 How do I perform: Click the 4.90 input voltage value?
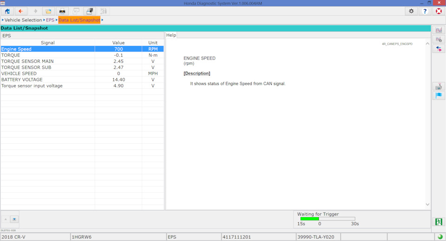[118, 86]
